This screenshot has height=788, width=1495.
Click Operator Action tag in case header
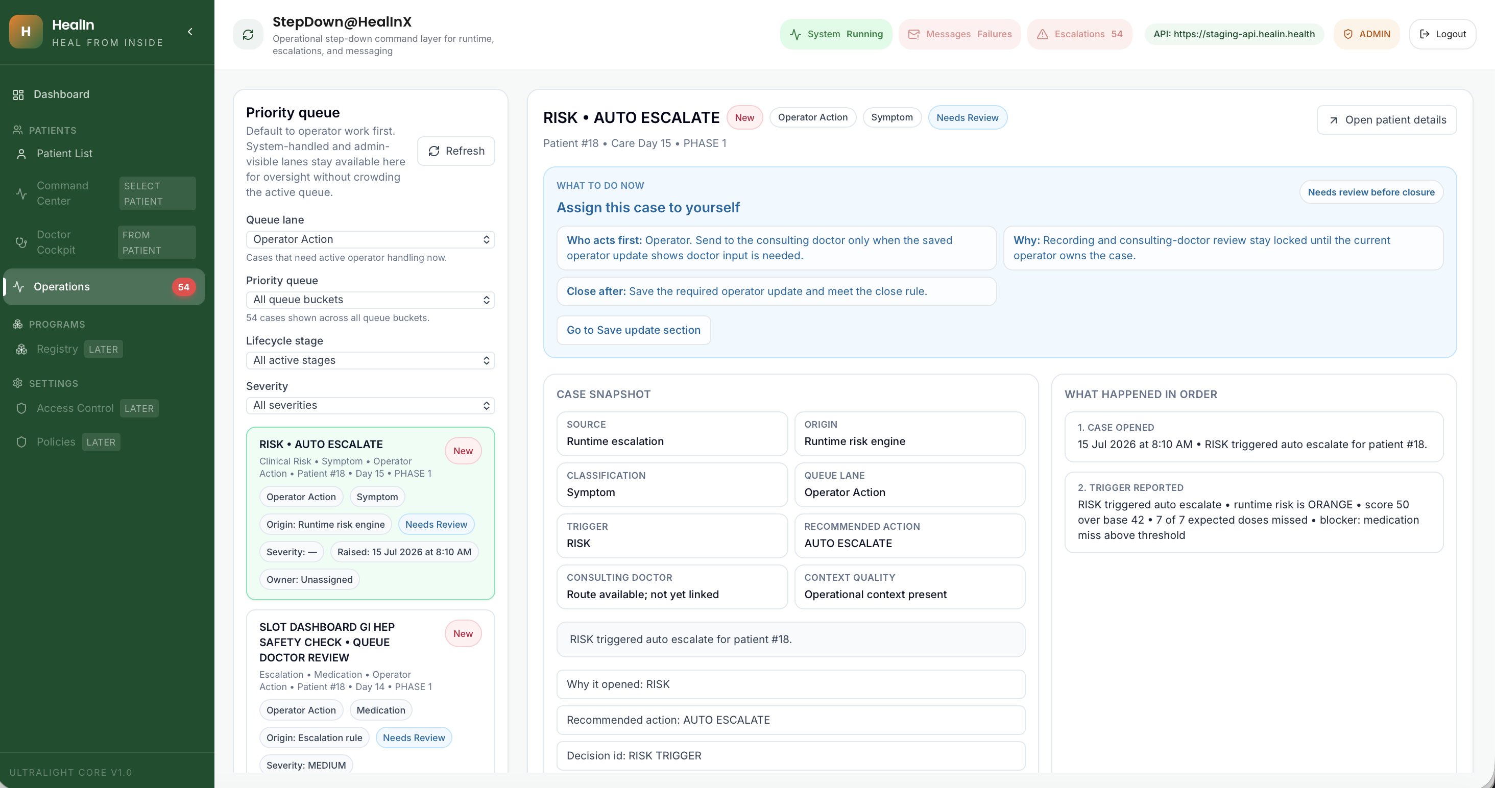pyautogui.click(x=812, y=118)
